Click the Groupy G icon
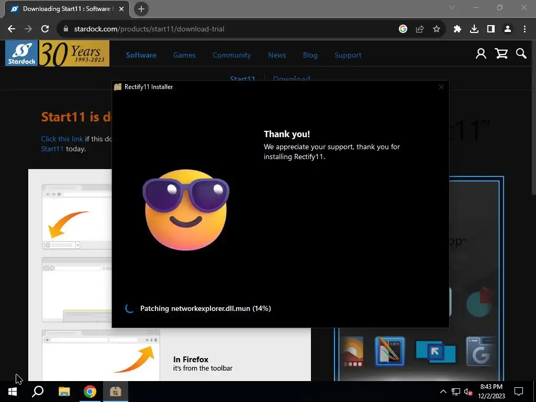The width and height of the screenshot is (536, 402). (481, 352)
